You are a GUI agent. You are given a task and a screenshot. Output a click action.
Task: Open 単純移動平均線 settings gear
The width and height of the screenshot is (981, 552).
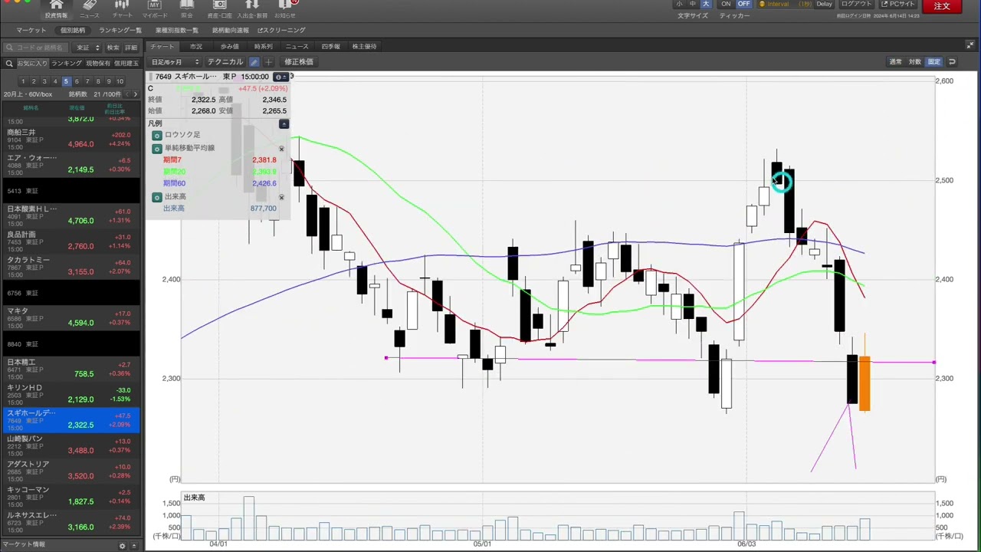pos(157,148)
